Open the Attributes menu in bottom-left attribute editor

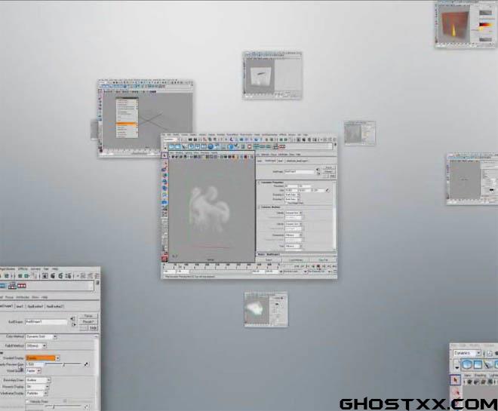23,297
